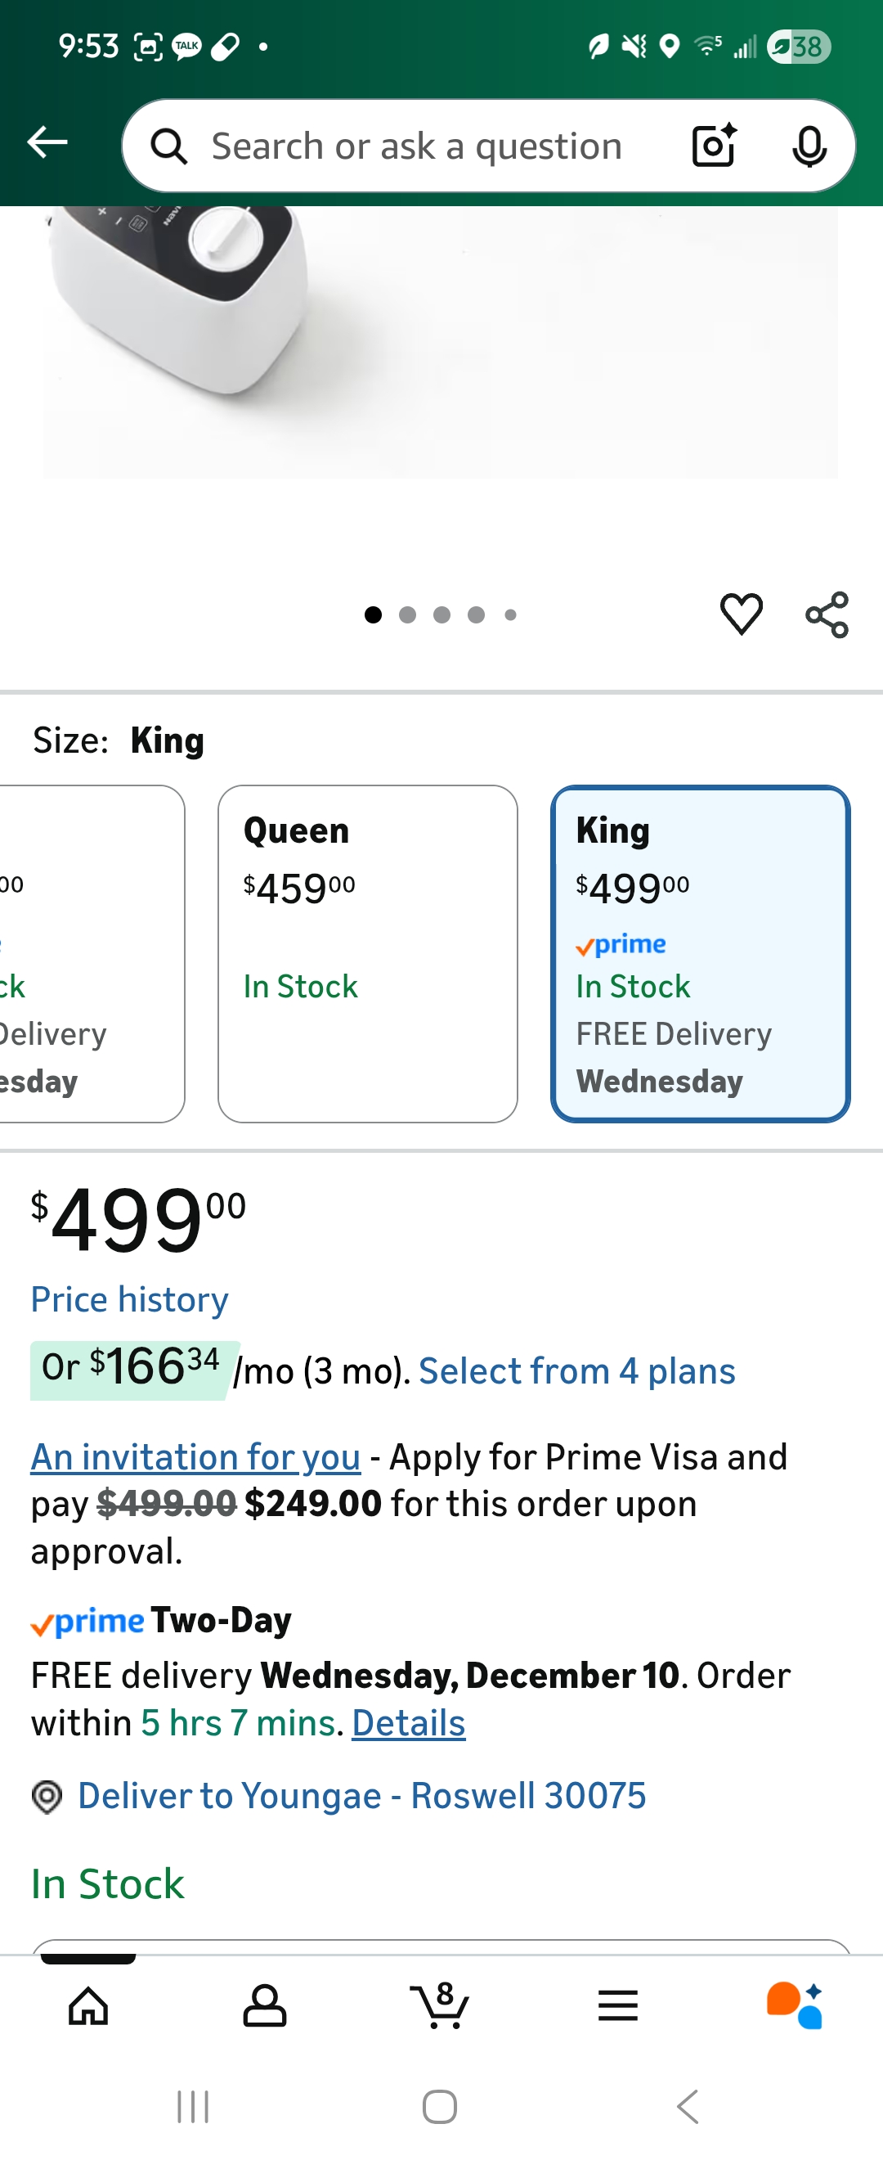
Task: Select the partially visible left size option
Action: [88, 952]
